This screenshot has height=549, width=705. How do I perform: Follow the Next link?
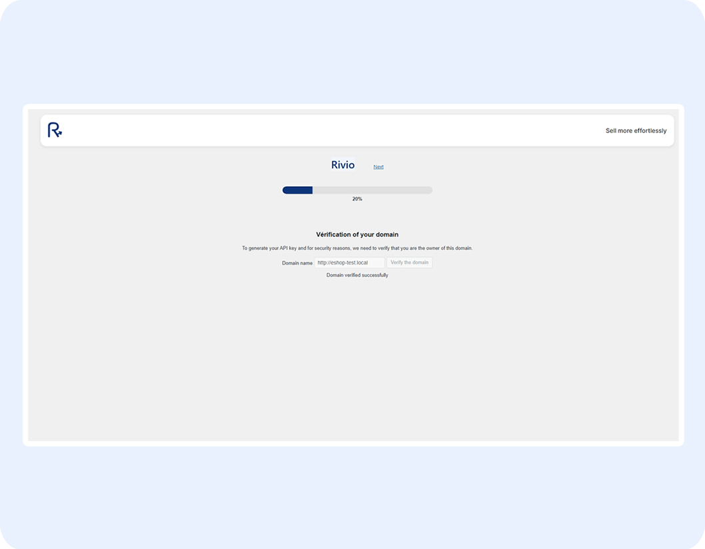[x=378, y=167]
